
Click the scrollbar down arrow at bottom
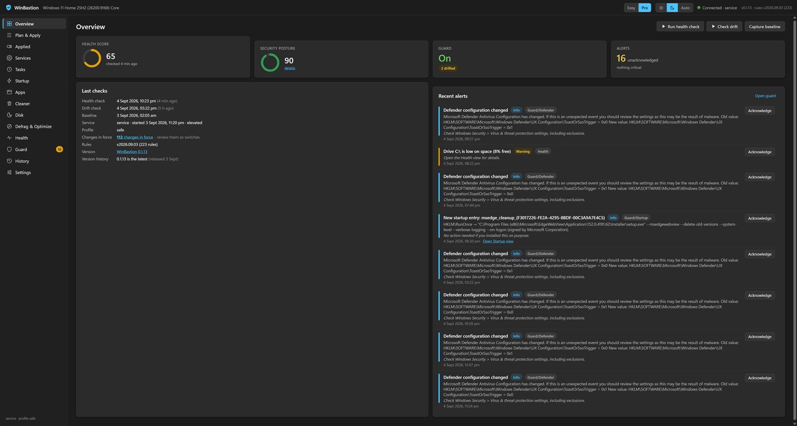[x=794, y=424]
